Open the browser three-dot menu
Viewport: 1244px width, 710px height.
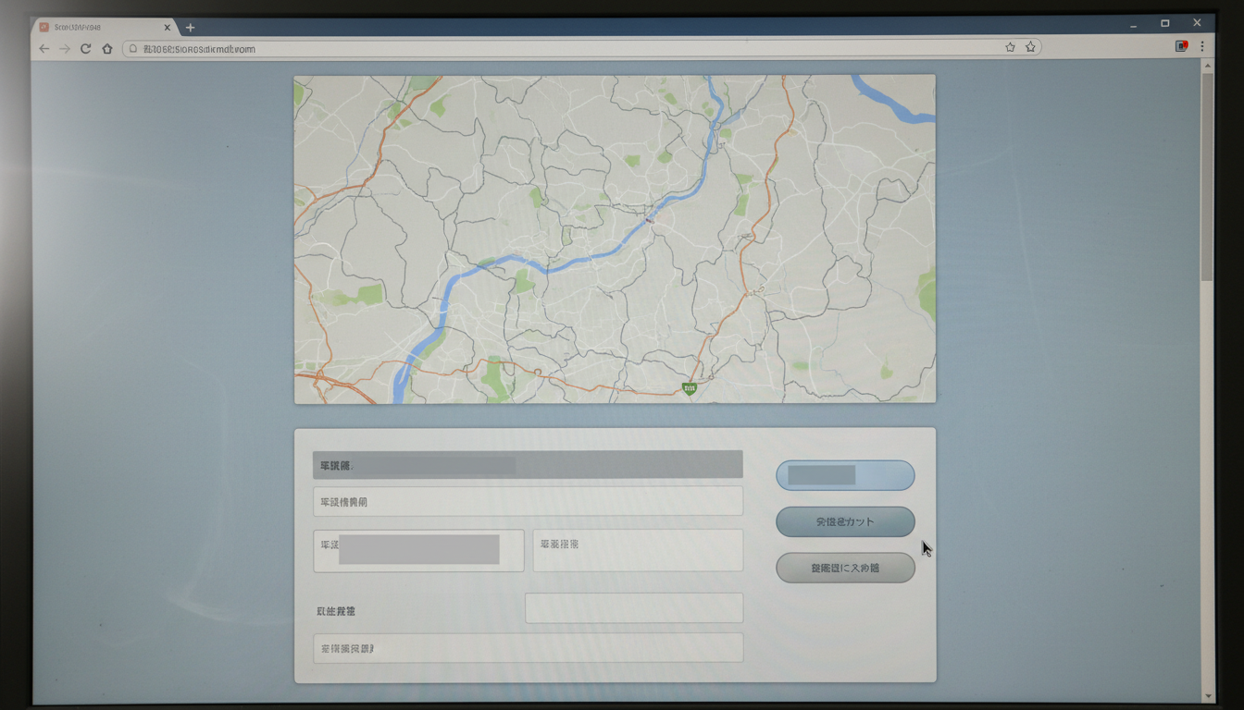point(1202,46)
